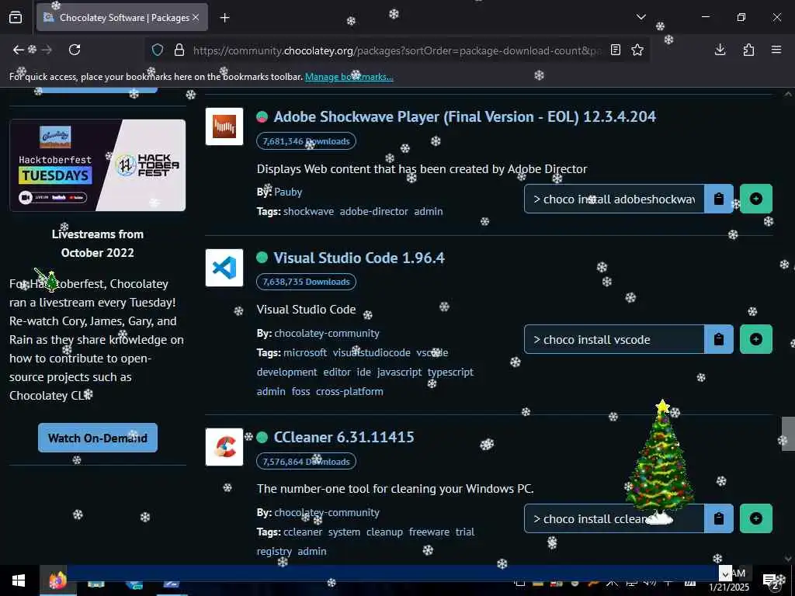Filter by the ccleaner tag
Viewport: 795px width, 596px height.
coord(302,532)
